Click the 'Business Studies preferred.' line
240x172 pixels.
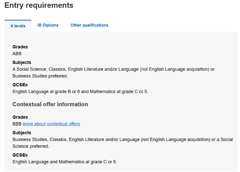(40, 76)
